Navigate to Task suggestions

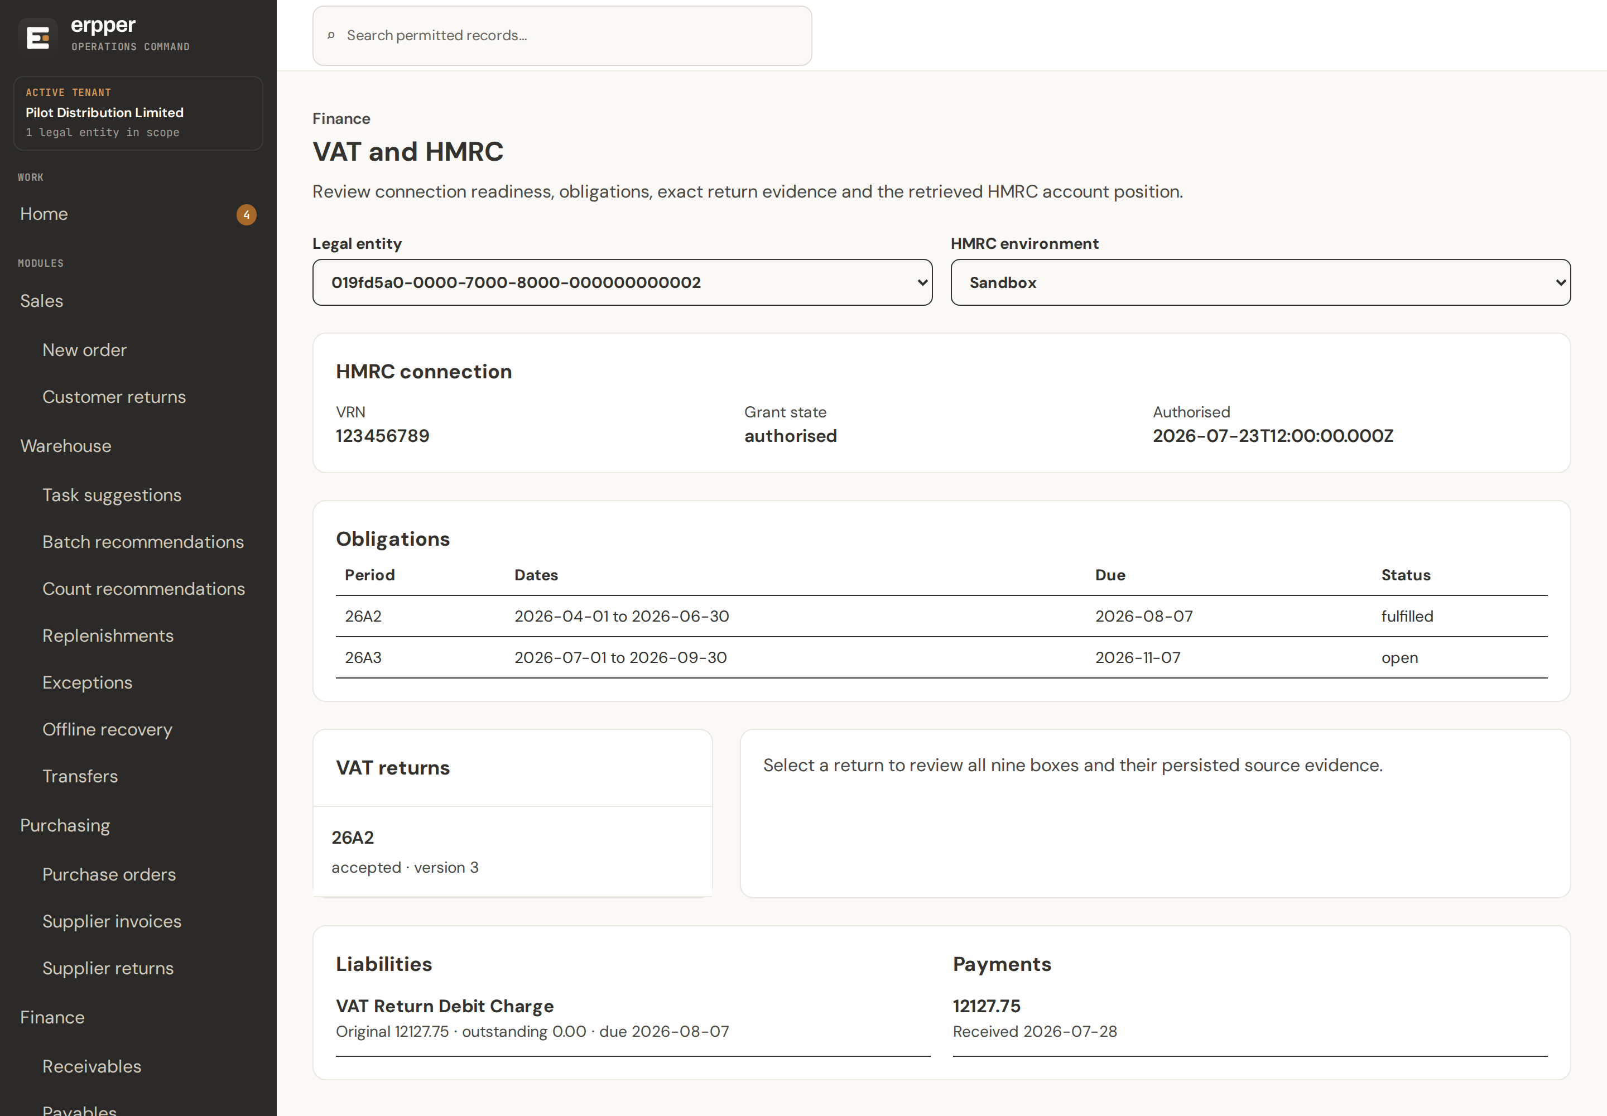click(112, 495)
